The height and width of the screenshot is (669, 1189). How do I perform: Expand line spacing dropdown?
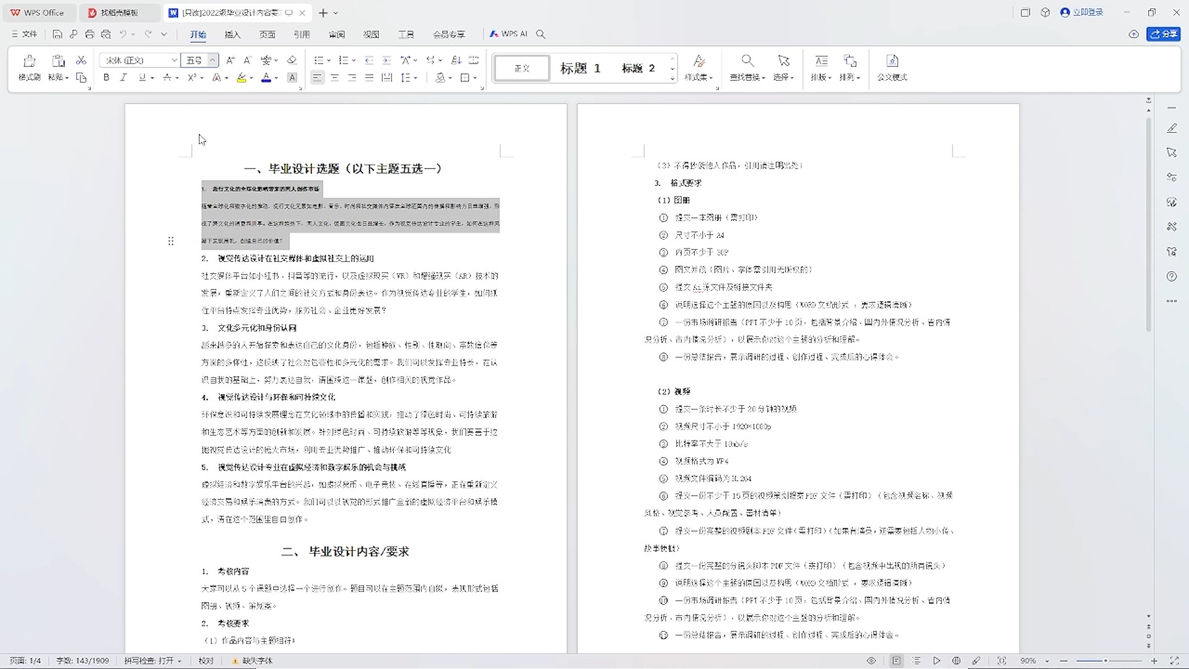tap(416, 78)
